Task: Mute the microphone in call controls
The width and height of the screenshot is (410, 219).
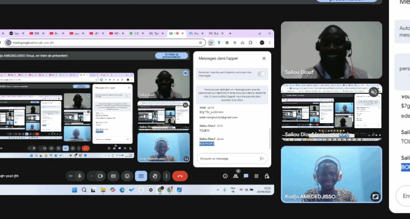Action: coord(79,176)
